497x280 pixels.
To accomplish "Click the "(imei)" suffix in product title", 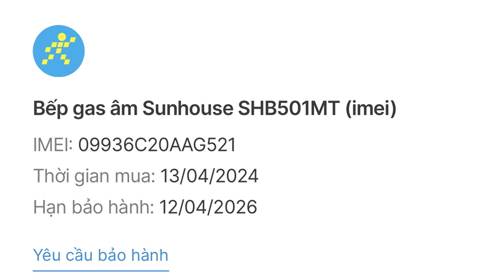I will 371,109.
